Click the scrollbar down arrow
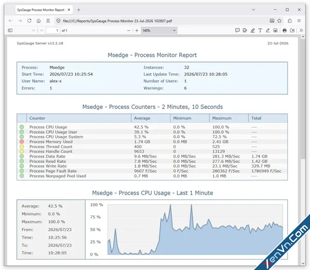The height and width of the screenshot is (270, 310). click(x=303, y=263)
